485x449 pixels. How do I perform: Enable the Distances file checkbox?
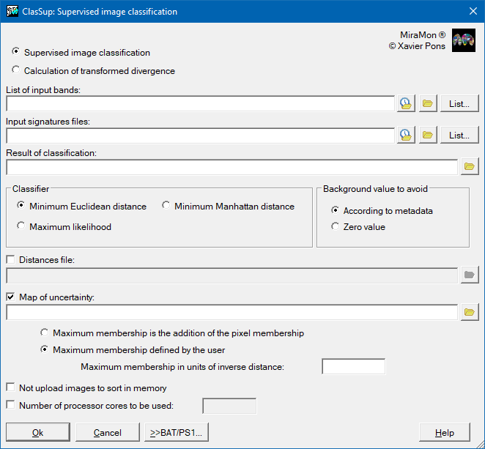pos(11,259)
